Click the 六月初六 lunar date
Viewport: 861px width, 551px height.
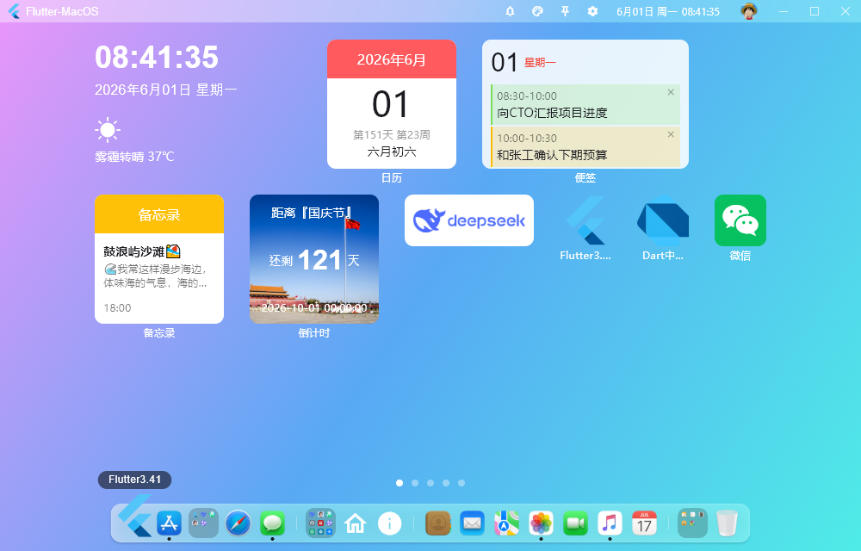click(392, 152)
